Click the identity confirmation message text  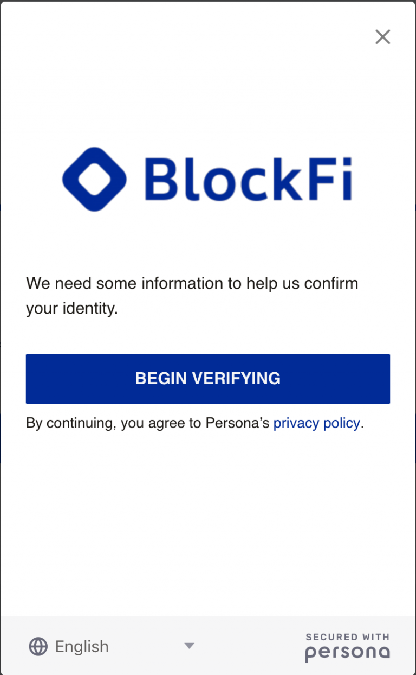click(x=192, y=295)
